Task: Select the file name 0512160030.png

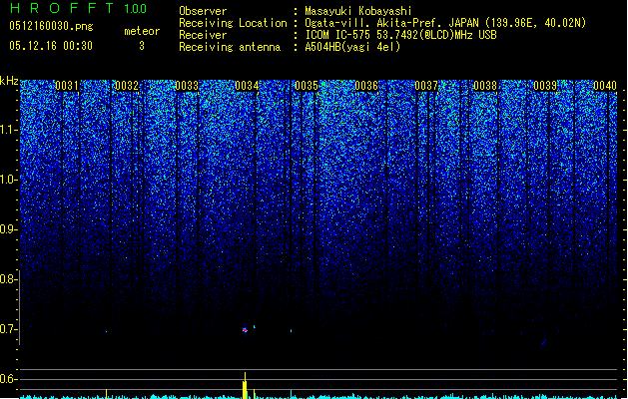Action: tap(51, 26)
